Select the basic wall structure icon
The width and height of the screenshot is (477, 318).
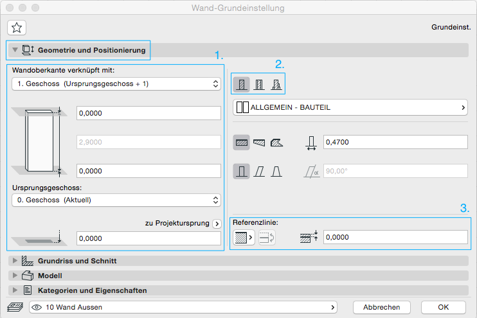(x=242, y=84)
